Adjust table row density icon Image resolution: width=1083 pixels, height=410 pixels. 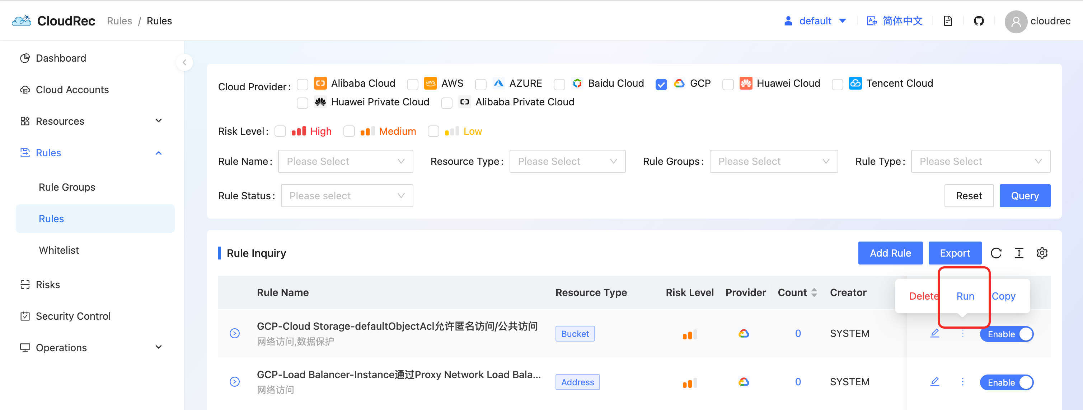(1019, 253)
